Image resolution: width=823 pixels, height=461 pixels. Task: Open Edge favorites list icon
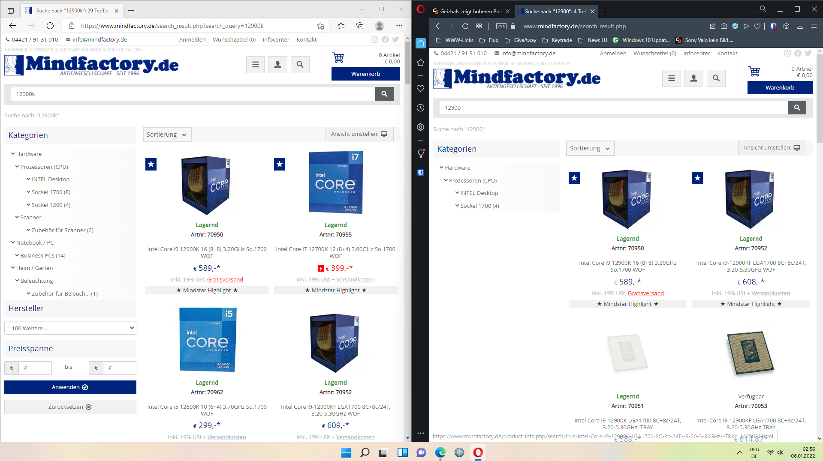pos(341,26)
